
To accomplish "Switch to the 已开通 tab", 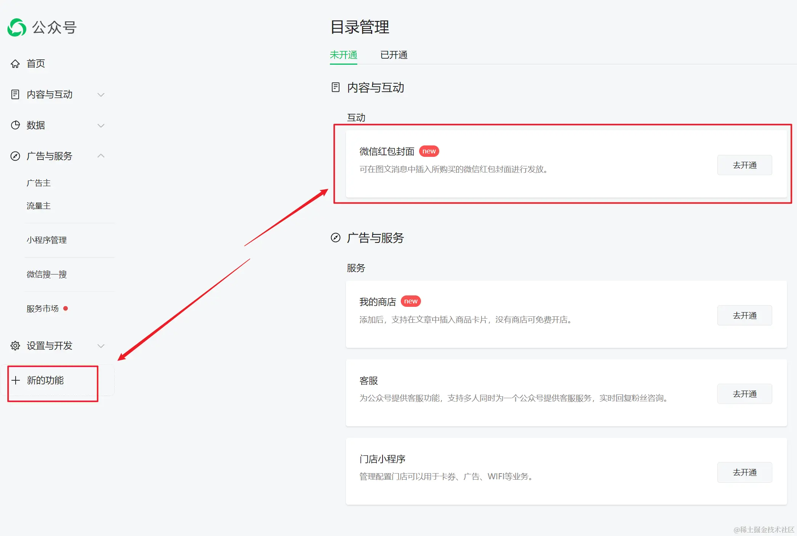I will click(x=394, y=55).
